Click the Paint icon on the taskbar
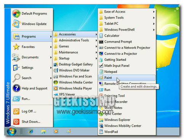 69,132
